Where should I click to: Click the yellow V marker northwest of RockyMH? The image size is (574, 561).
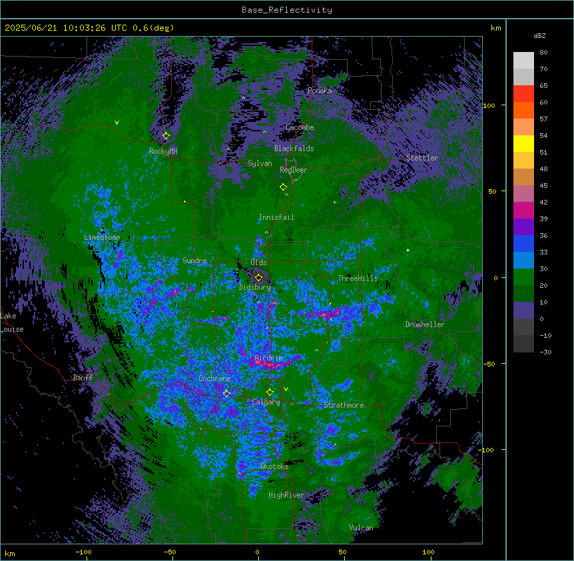[x=117, y=123]
